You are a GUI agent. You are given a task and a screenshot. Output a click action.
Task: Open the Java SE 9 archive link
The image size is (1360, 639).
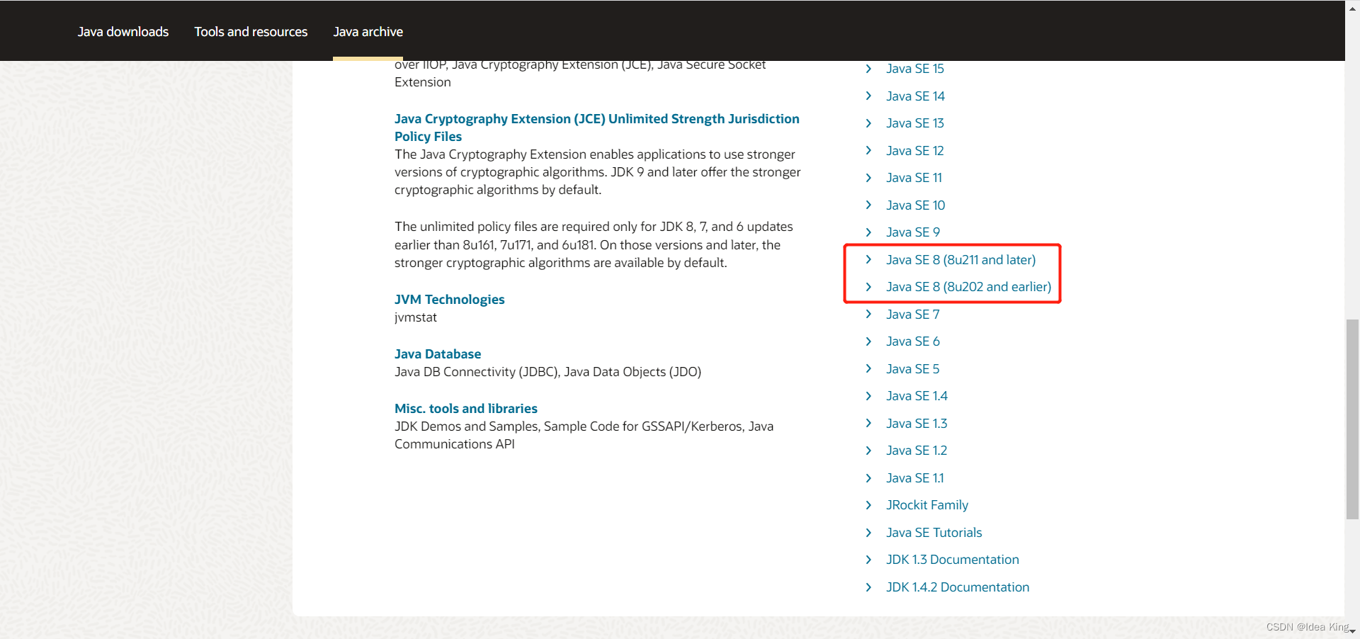(912, 232)
